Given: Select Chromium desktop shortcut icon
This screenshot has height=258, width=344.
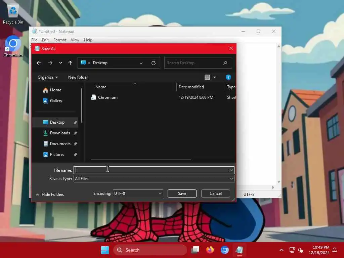Looking at the screenshot, I should 13,46.
